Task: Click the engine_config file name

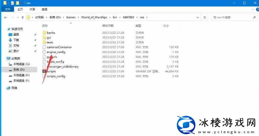Action: click(x=56, y=52)
